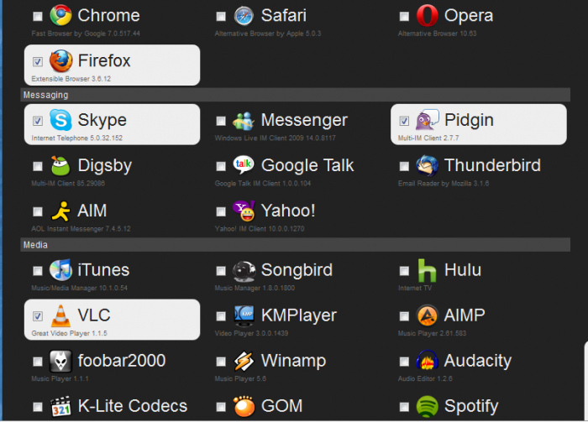Click the Chrome browser icon
This screenshot has width=588, height=422.
[x=59, y=15]
